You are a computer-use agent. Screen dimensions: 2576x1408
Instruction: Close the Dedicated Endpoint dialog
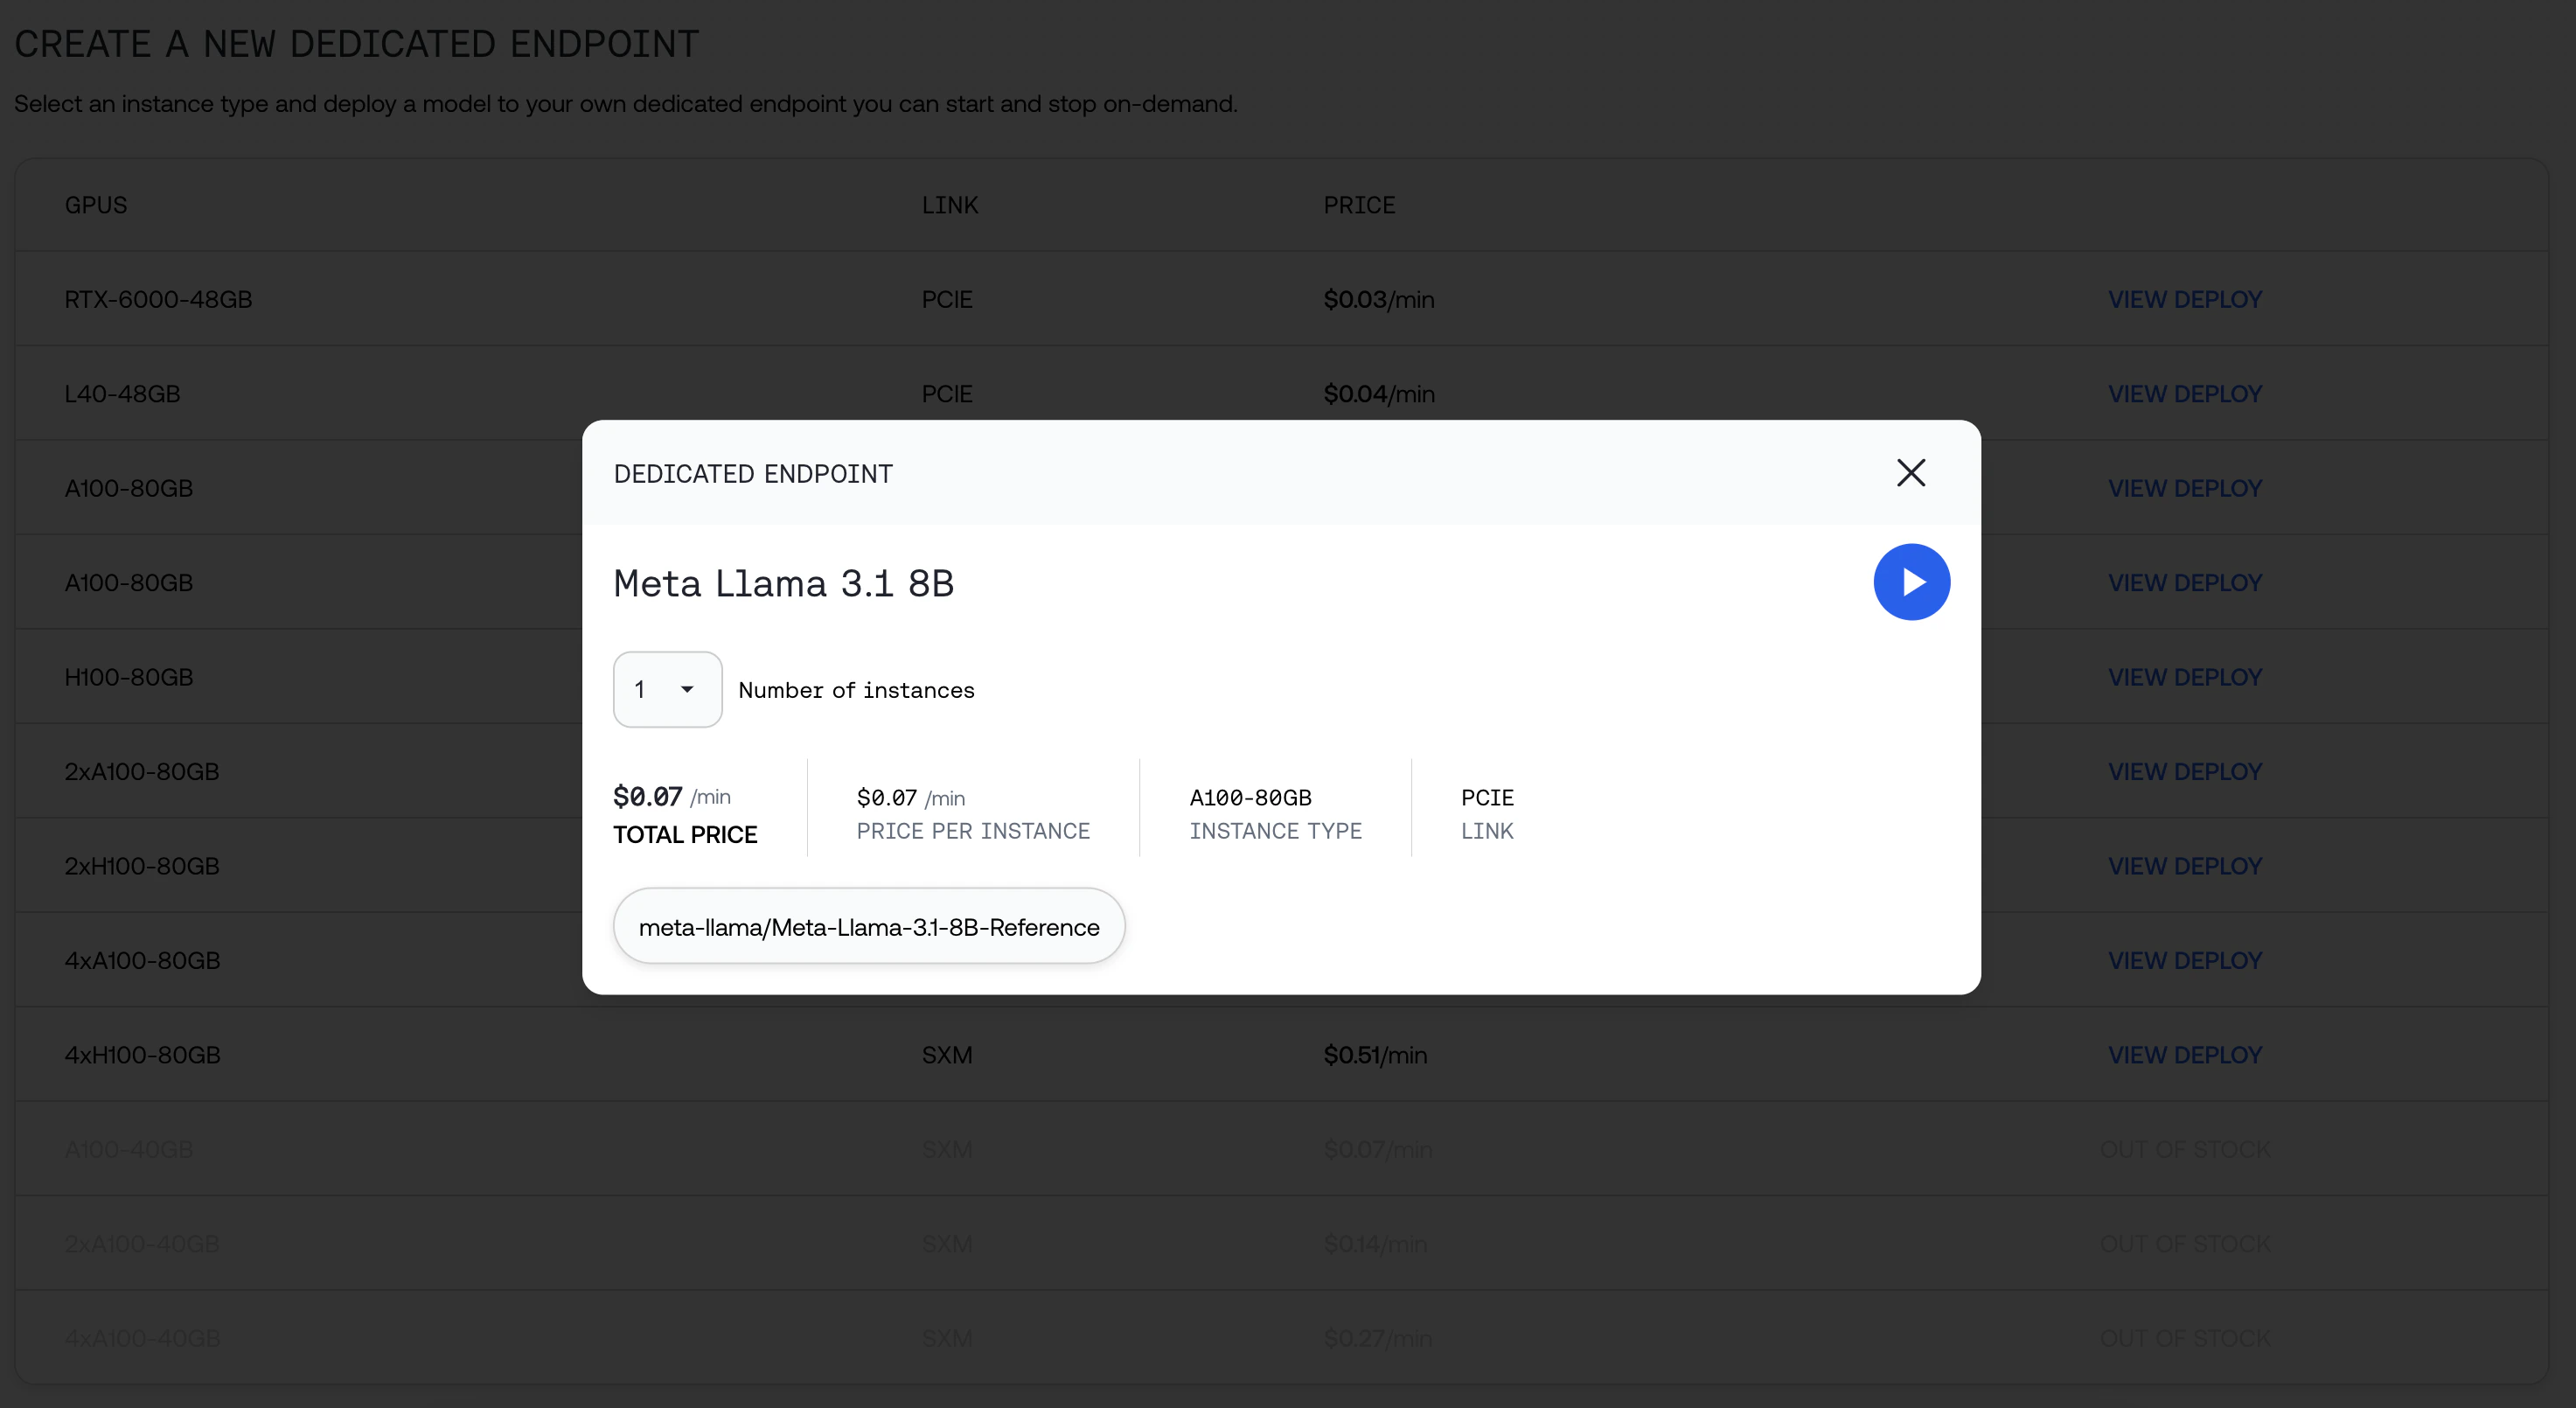click(x=1910, y=473)
